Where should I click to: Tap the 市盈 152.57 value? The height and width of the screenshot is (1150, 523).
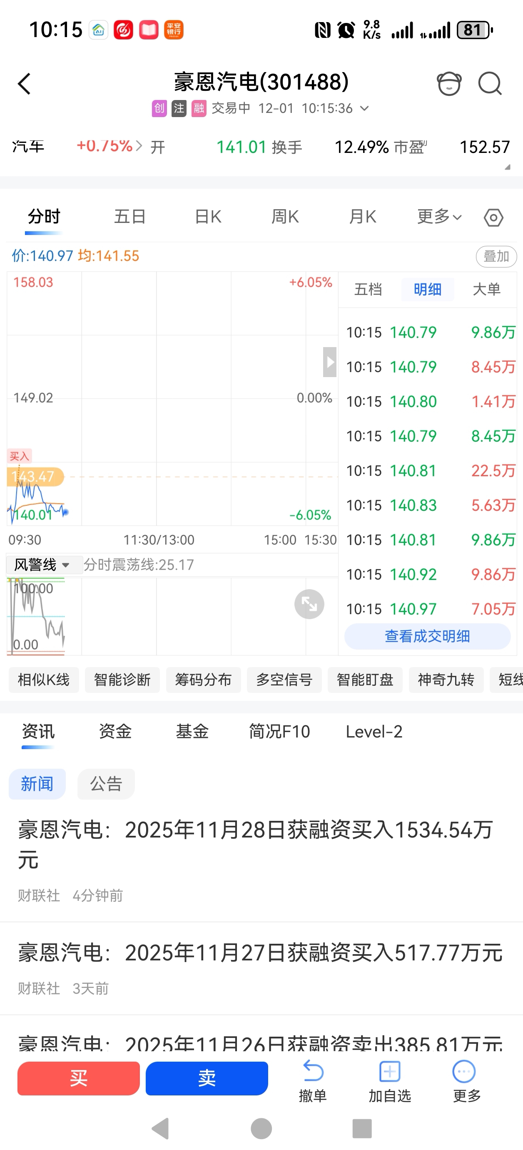(485, 147)
